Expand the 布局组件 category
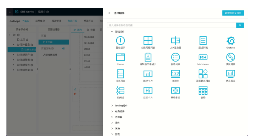 coord(112,111)
